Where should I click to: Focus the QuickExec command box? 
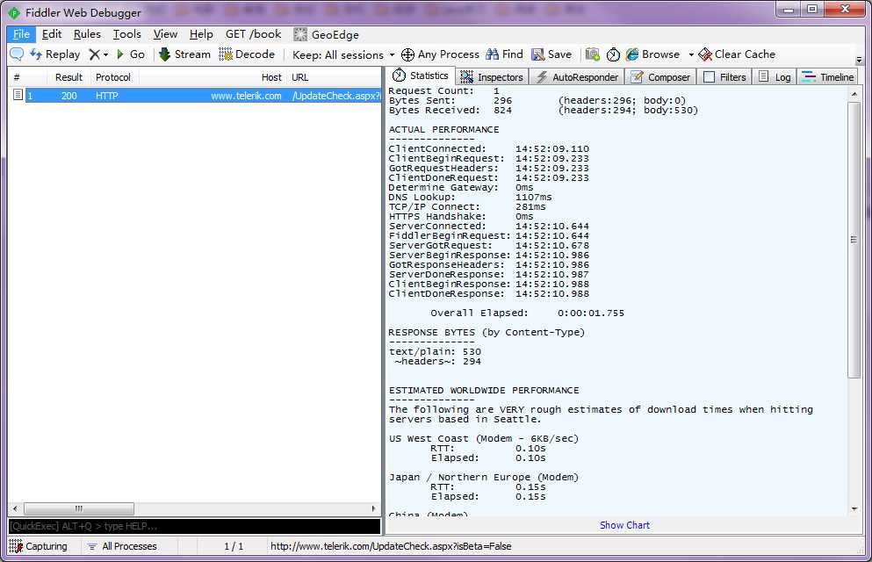coord(194,526)
